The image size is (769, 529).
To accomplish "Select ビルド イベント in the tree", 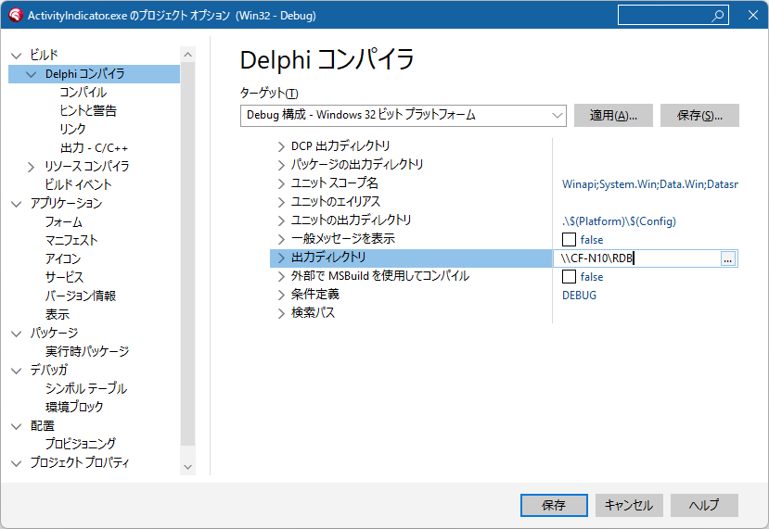I will click(78, 184).
